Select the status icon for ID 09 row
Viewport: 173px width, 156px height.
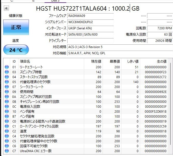pyautogui.click(x=7, y=92)
